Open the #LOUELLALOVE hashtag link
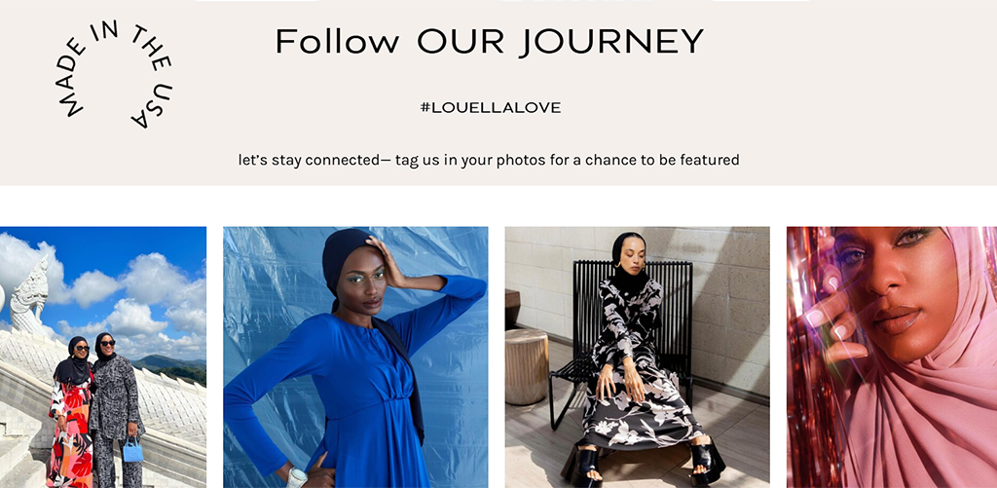The width and height of the screenshot is (997, 488). pyautogui.click(x=491, y=108)
